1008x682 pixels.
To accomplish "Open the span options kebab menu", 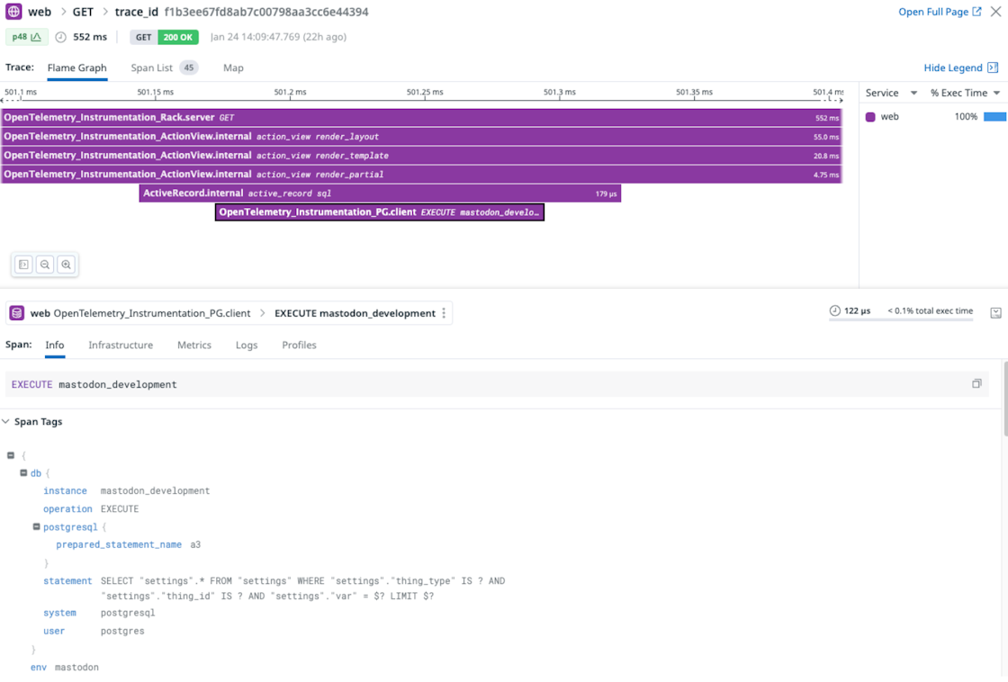I will 444,313.
